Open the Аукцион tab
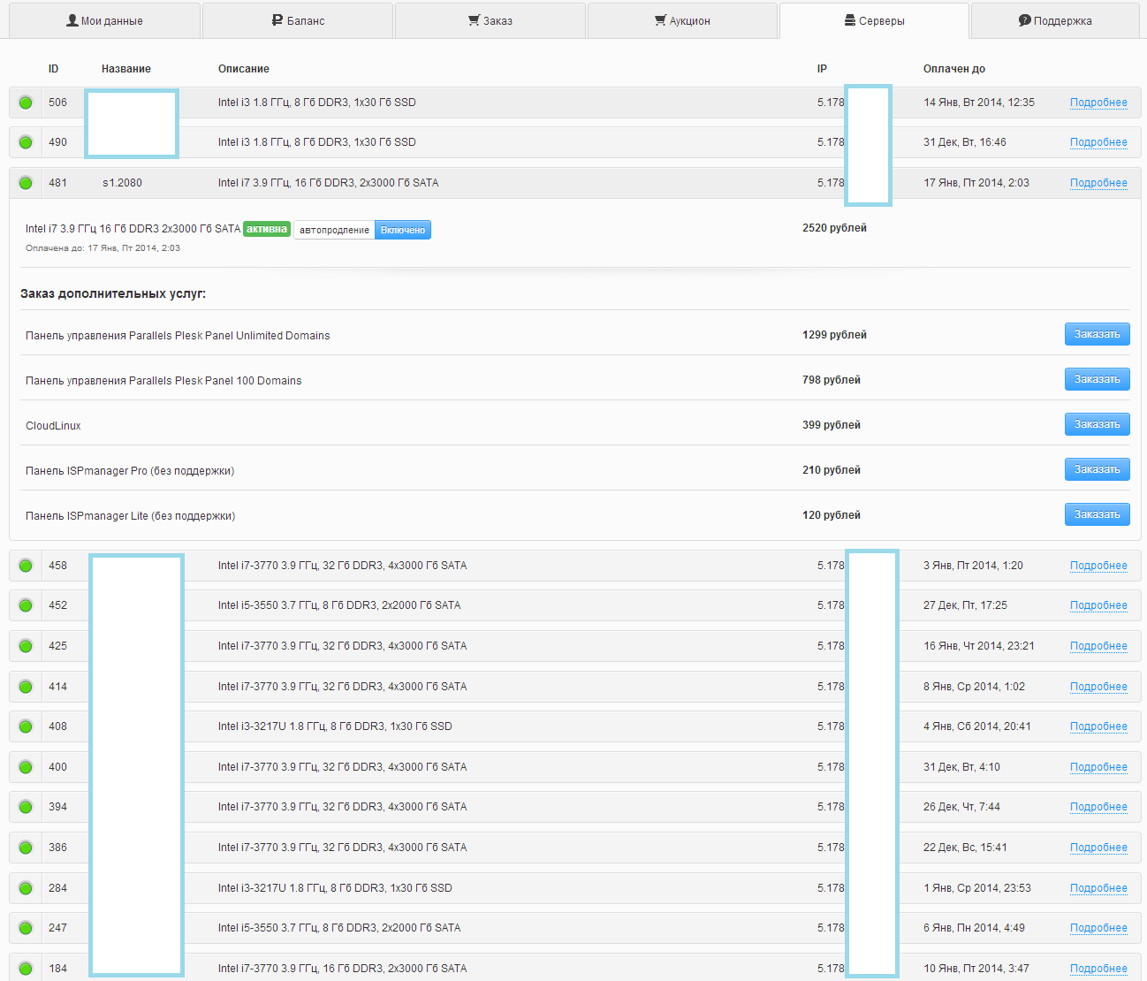 coord(682,20)
